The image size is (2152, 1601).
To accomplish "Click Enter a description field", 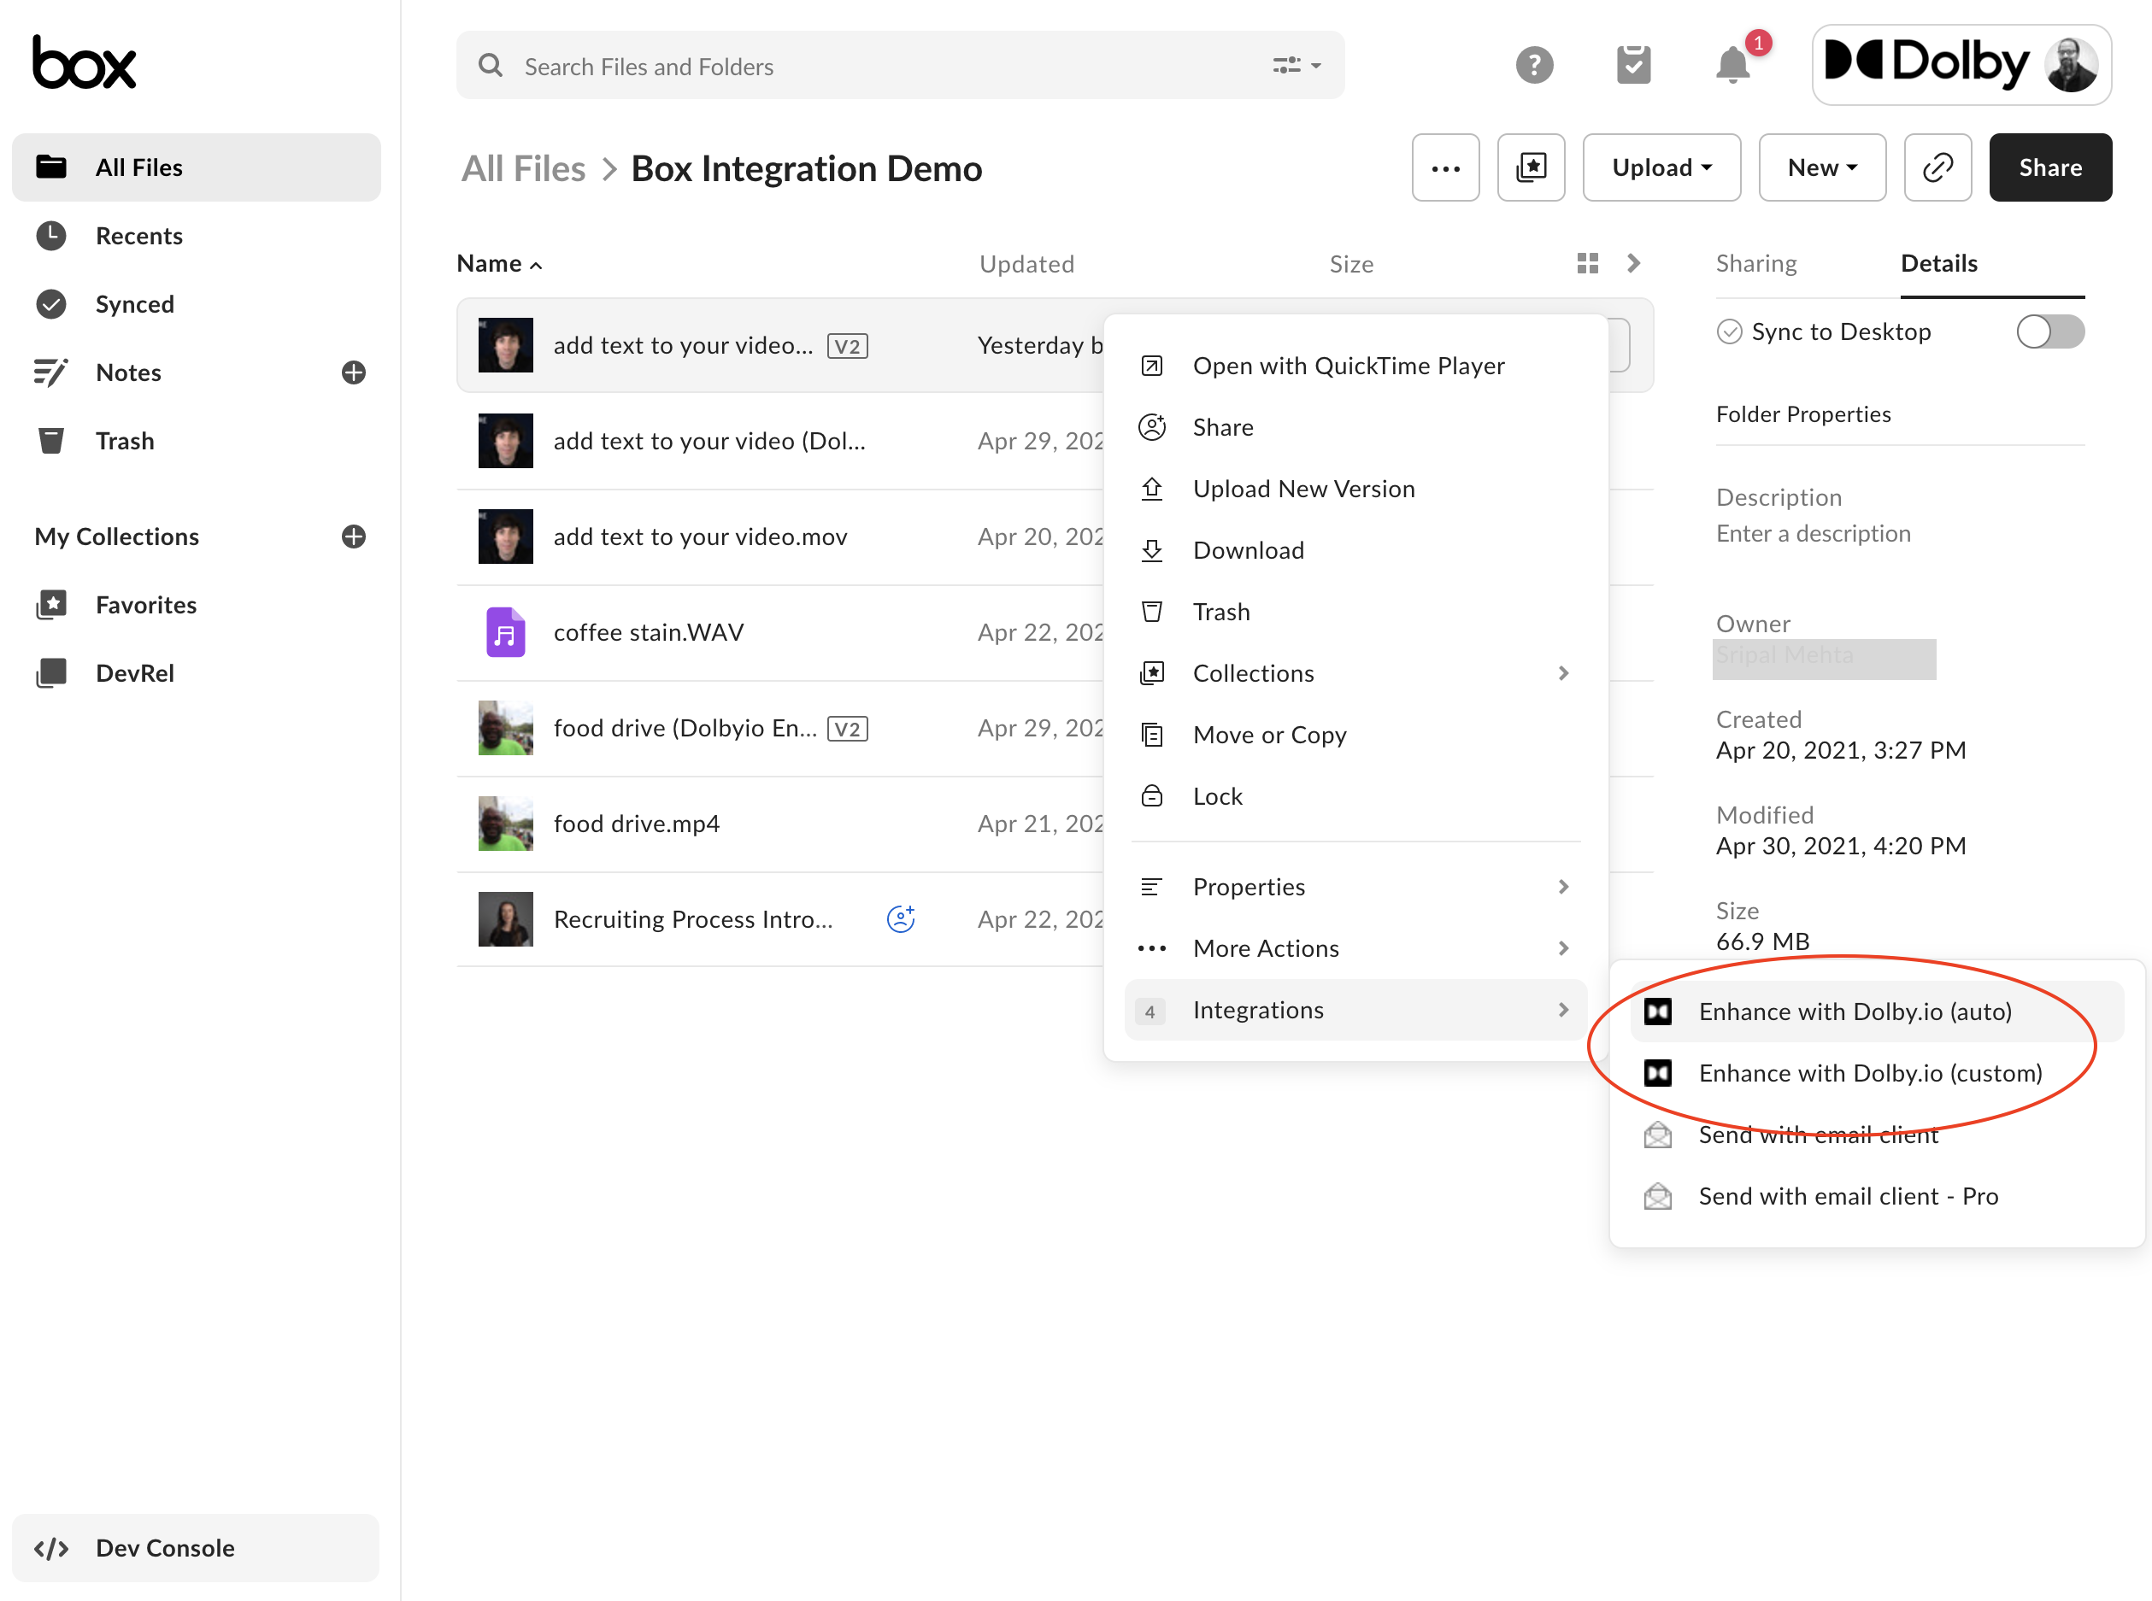I will (x=1813, y=533).
